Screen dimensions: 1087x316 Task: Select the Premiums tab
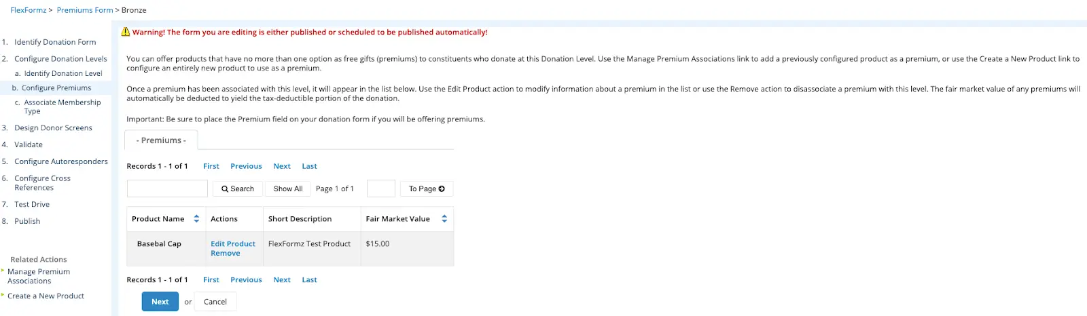click(161, 140)
